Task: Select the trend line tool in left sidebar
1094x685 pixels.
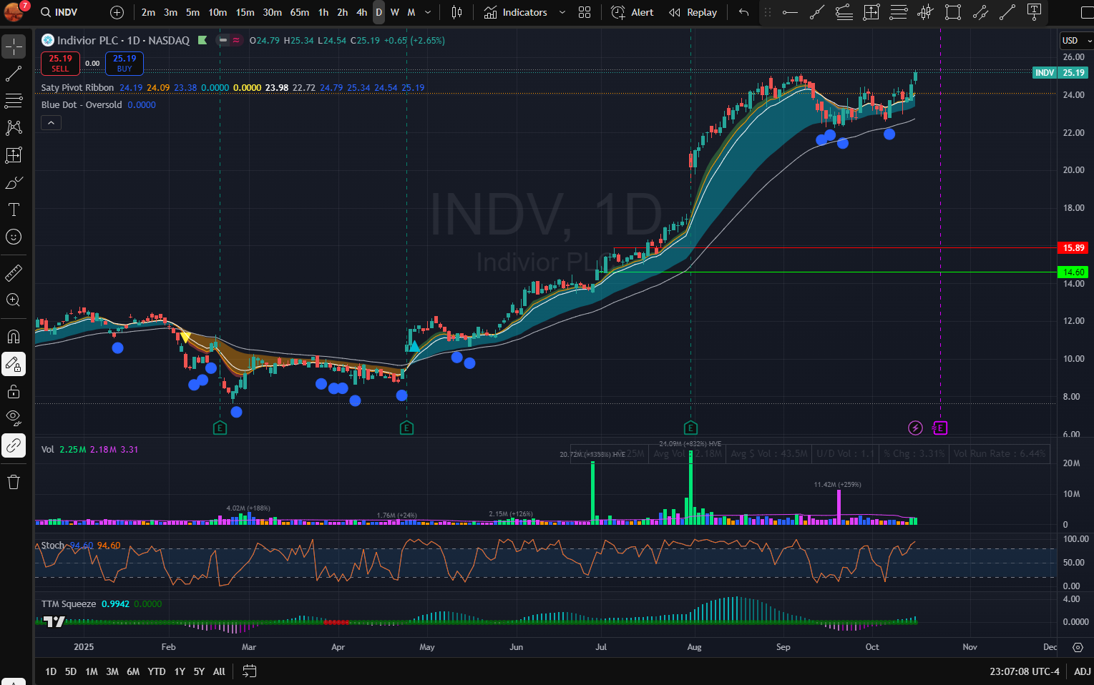Action: [14, 74]
